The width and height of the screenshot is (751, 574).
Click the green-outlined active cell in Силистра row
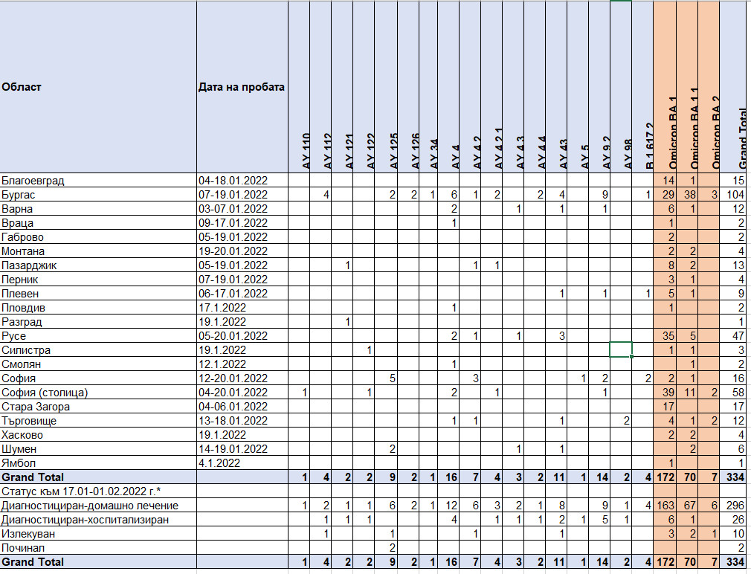(x=621, y=350)
